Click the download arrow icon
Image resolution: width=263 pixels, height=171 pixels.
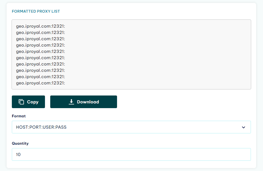(x=71, y=102)
